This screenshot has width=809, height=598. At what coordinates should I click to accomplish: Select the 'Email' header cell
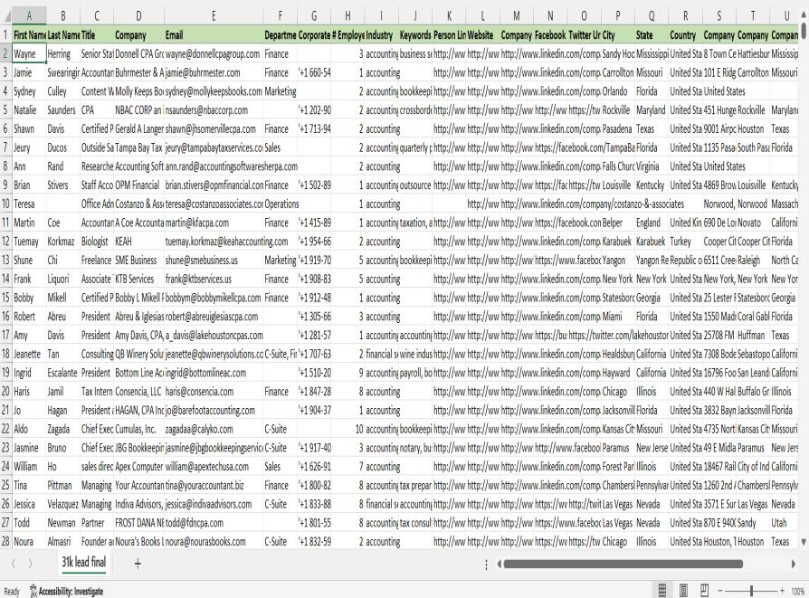click(x=213, y=35)
